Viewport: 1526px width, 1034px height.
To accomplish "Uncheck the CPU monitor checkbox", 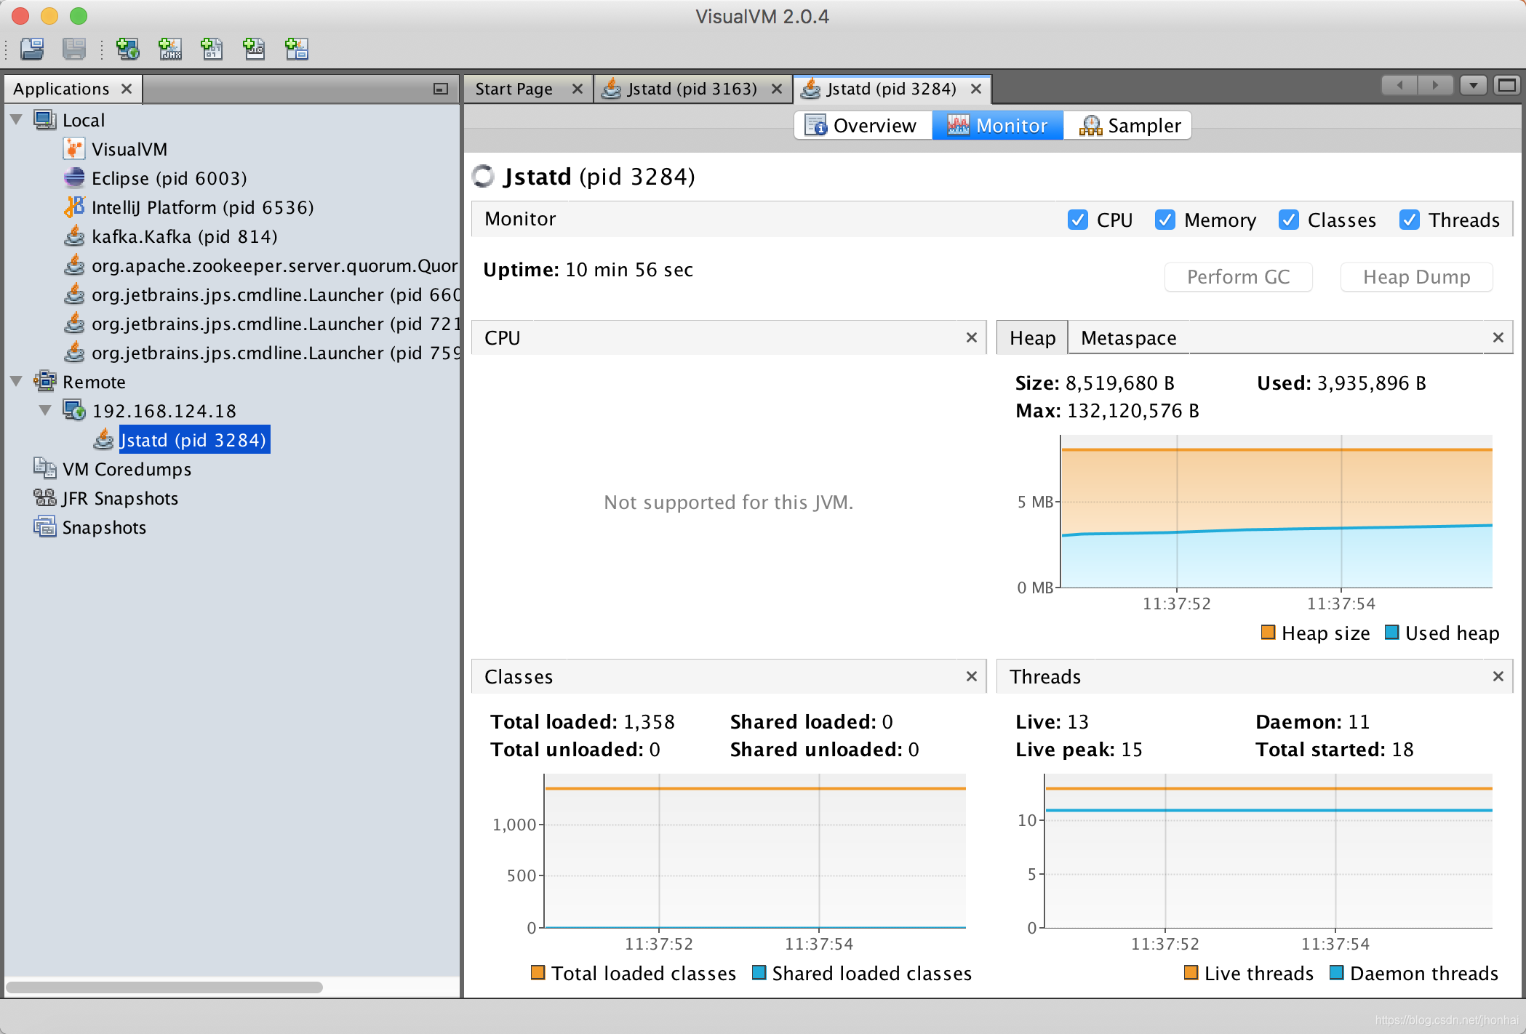I will pos(1077,220).
